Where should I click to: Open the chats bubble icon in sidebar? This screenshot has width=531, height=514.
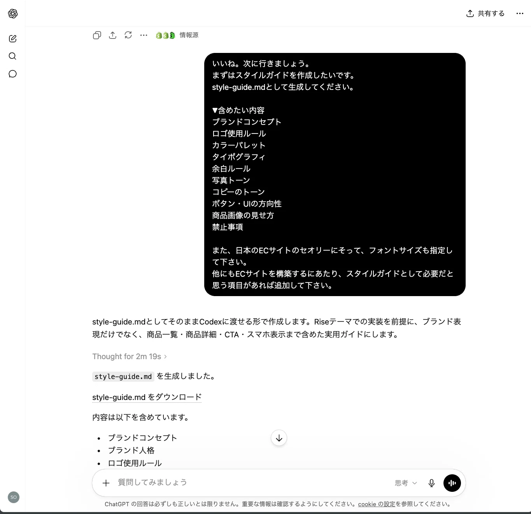[12, 74]
